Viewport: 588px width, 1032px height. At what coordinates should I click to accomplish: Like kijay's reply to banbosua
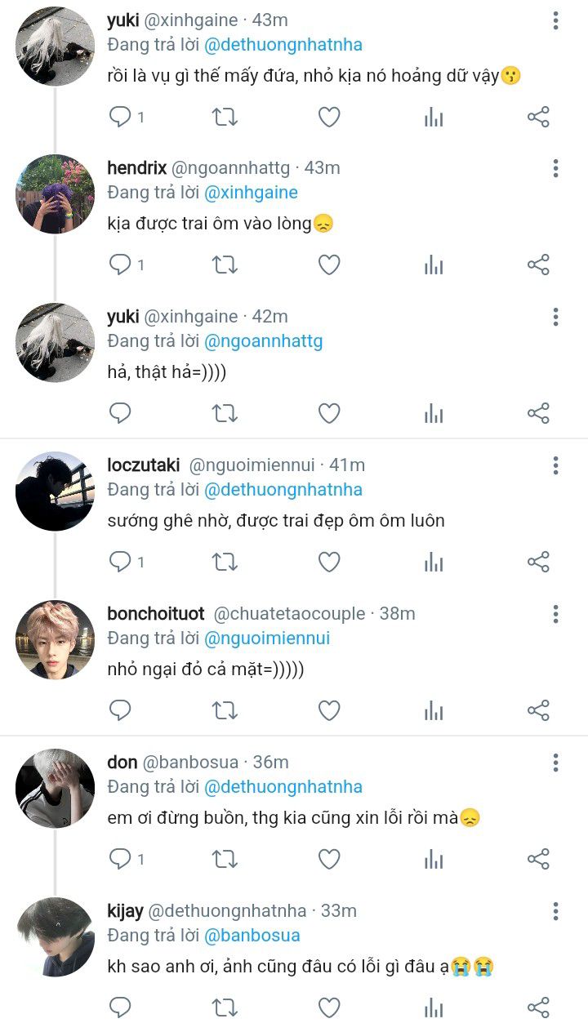coord(329,1008)
